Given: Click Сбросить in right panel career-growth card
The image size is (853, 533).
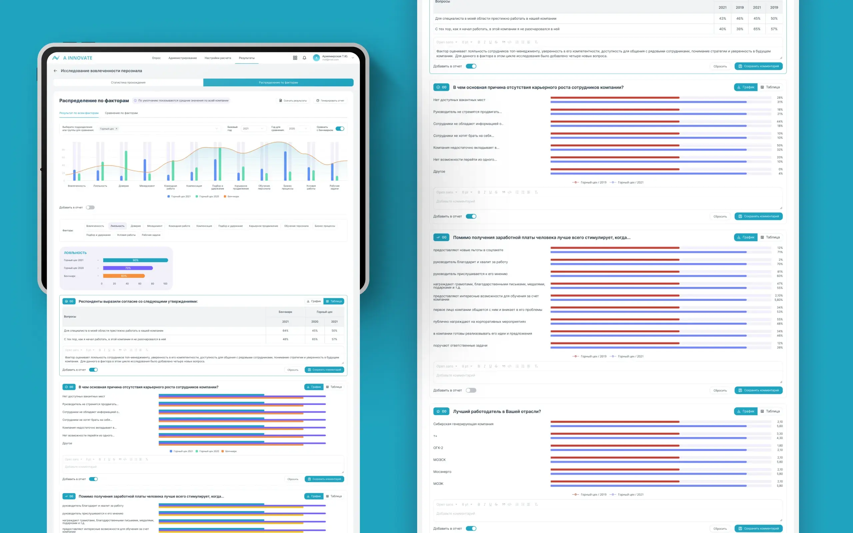Looking at the screenshot, I should pos(720,217).
